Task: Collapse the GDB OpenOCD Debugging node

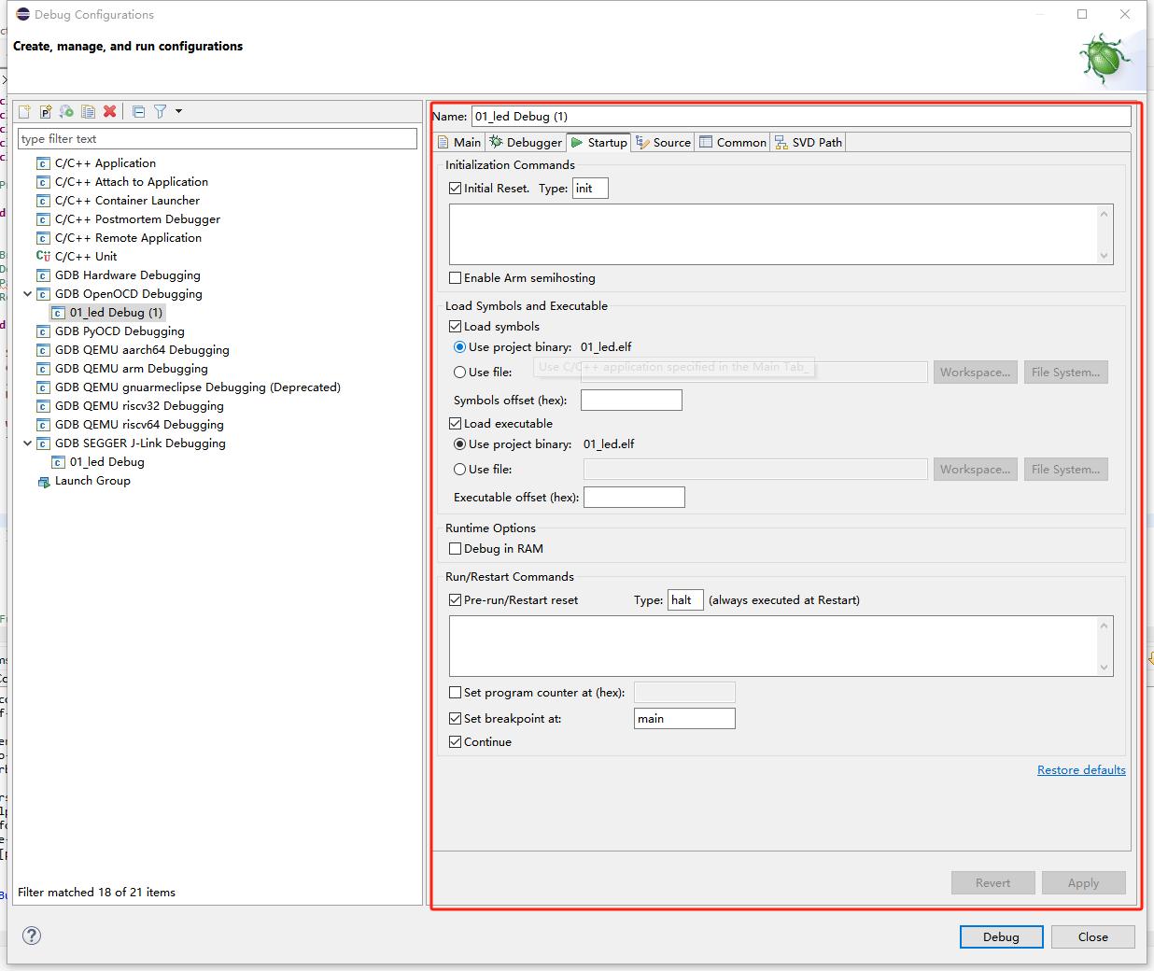Action: point(27,294)
